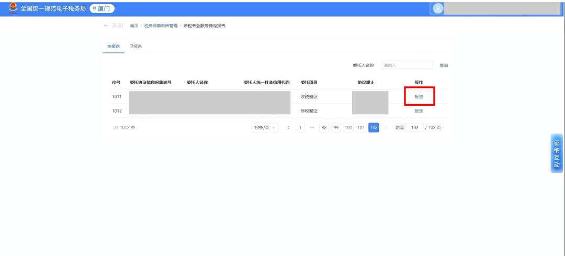Open the 10条/页 page size dropdown
Screen dimensions: 565x256
click(265, 128)
